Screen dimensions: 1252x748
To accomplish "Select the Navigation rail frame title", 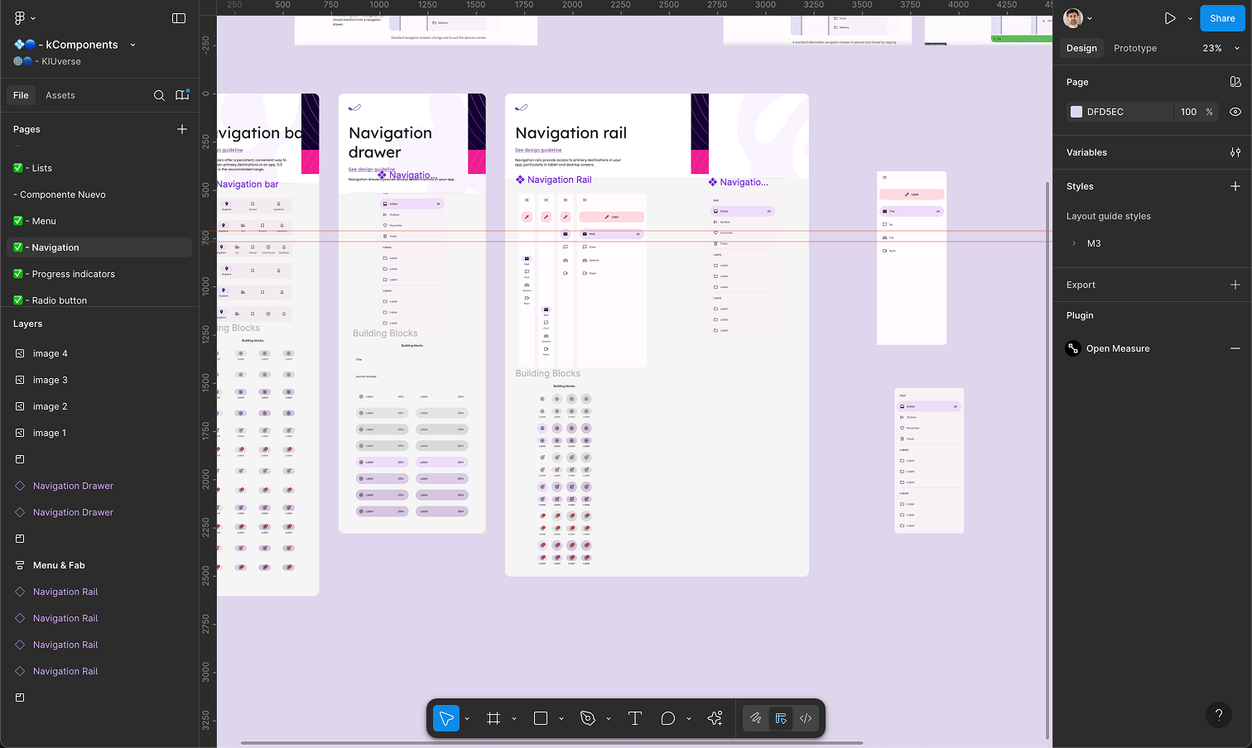I will [x=571, y=133].
